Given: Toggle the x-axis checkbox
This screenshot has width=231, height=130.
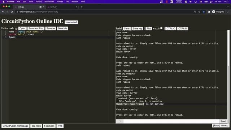Looking at the screenshot, I should click(x=161, y=28).
